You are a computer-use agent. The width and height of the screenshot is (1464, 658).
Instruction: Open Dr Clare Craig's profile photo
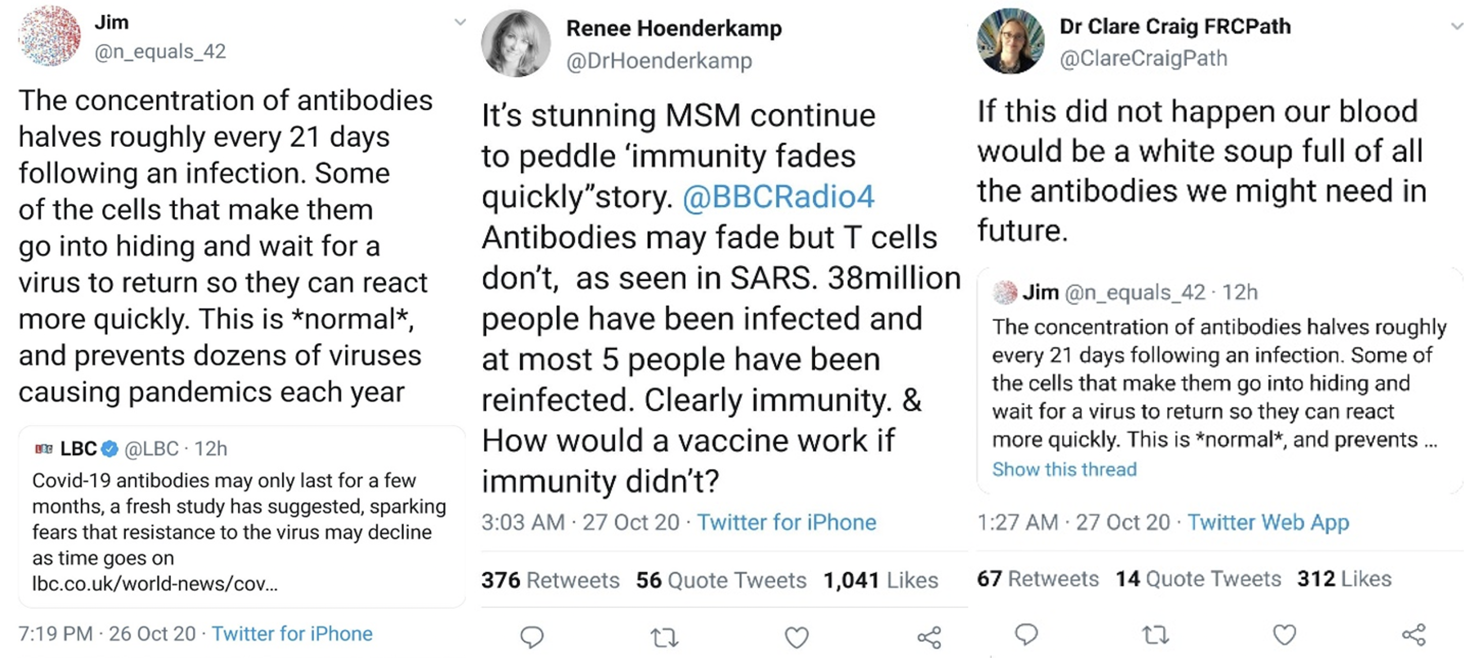[x=1011, y=41]
